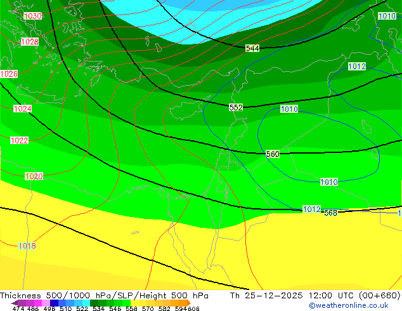Click the legend value 606

pyautogui.click(x=193, y=308)
